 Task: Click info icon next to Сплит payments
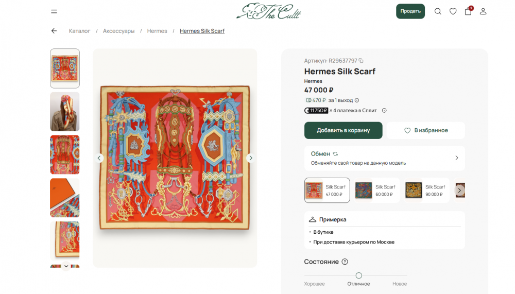pos(384,110)
